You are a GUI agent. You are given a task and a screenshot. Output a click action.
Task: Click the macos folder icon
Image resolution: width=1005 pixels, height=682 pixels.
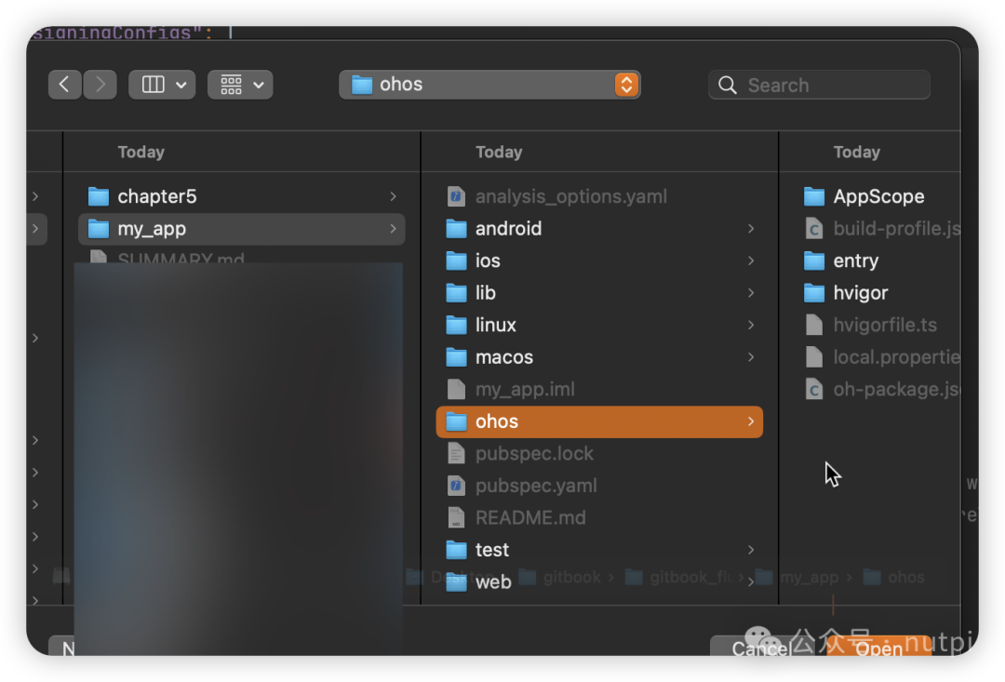(456, 357)
